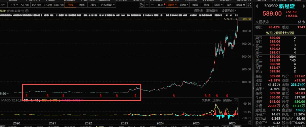The height and width of the screenshot is (127, 306).
Task: Click the 深股通 link
Action: [198, 11]
